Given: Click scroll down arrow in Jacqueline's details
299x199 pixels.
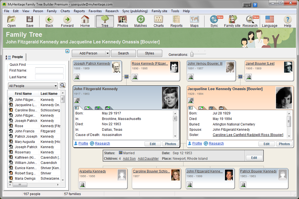Looking at the screenshot, I should pyautogui.click(x=289, y=136).
